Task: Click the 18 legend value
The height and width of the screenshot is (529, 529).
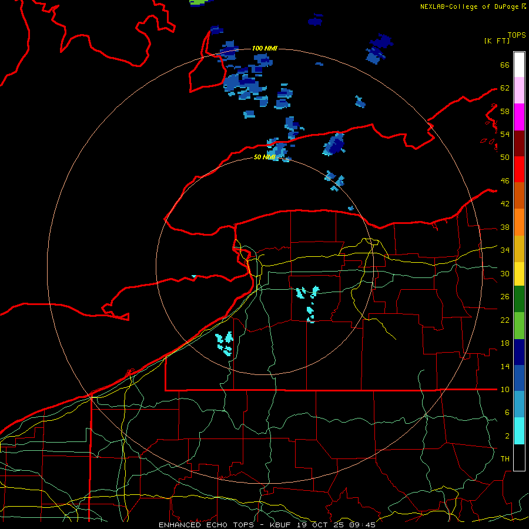Action: click(505, 343)
